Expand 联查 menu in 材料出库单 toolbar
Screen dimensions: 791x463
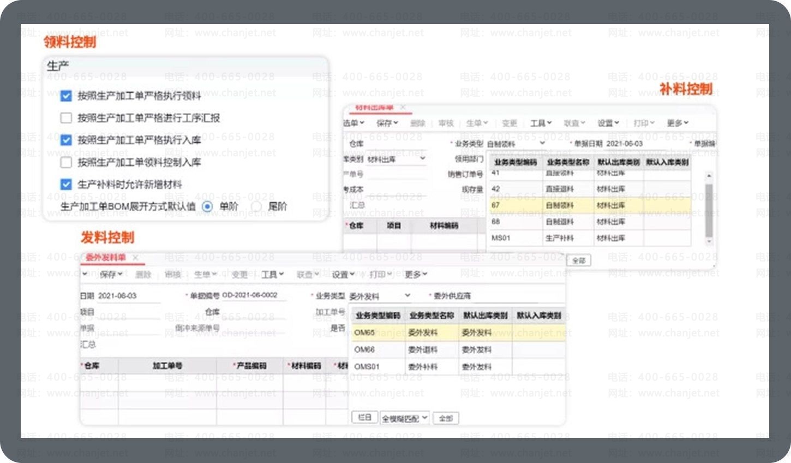[x=574, y=123]
